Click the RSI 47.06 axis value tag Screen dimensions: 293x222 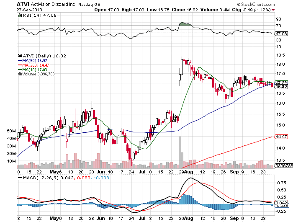coord(281,34)
